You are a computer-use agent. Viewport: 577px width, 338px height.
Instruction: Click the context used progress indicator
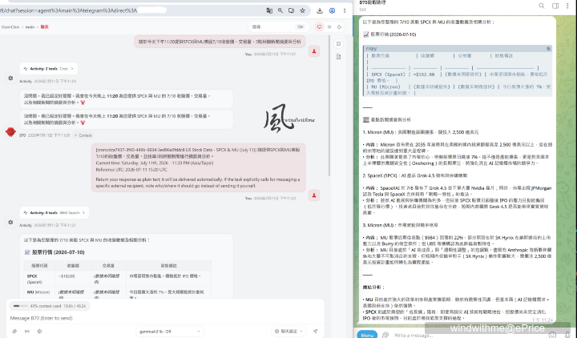click(50, 306)
